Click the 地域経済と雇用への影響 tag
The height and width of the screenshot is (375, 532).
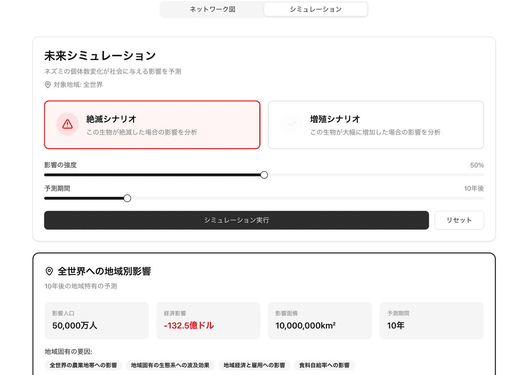pos(254,365)
